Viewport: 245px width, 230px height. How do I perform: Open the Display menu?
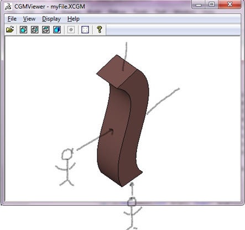(51, 19)
